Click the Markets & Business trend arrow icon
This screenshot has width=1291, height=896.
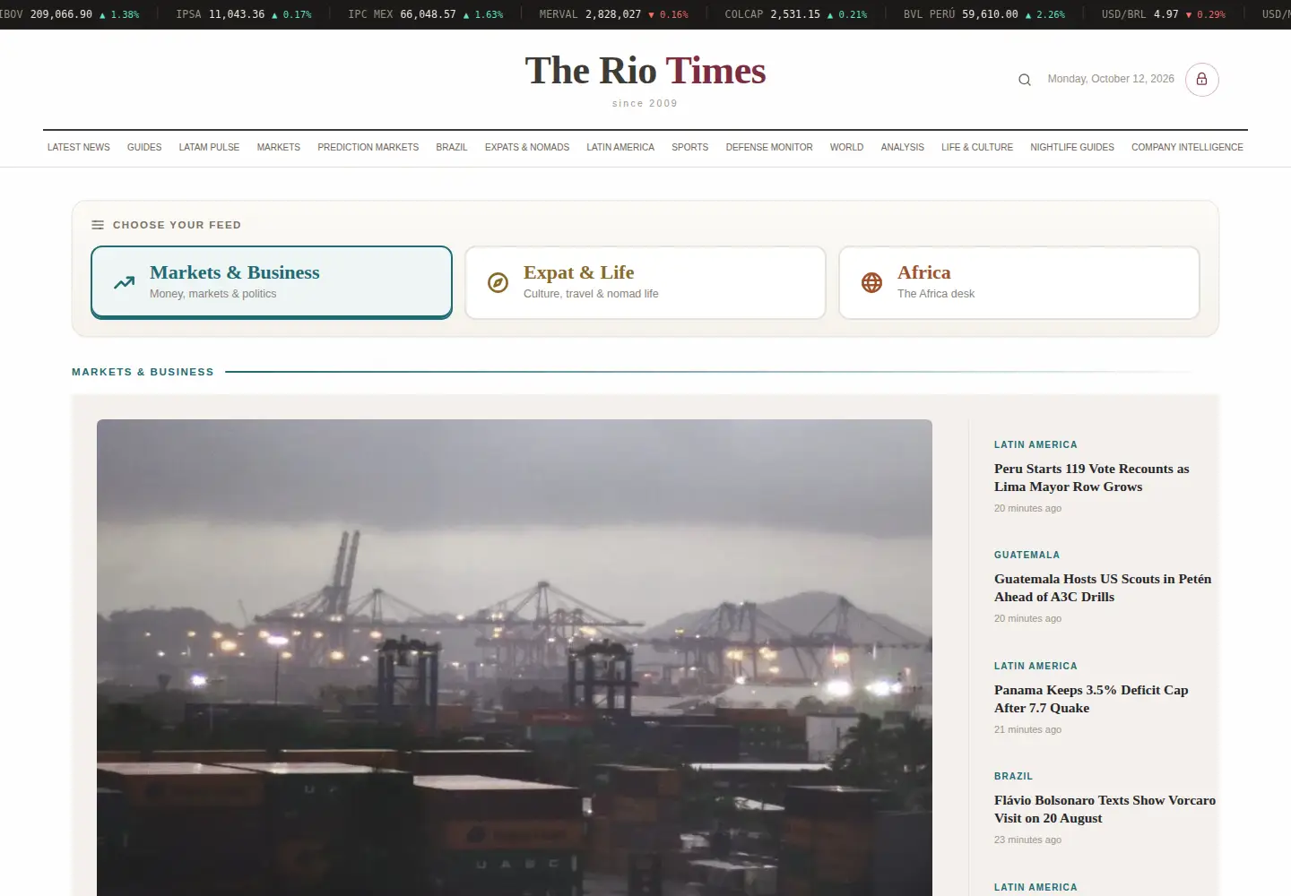coord(125,283)
